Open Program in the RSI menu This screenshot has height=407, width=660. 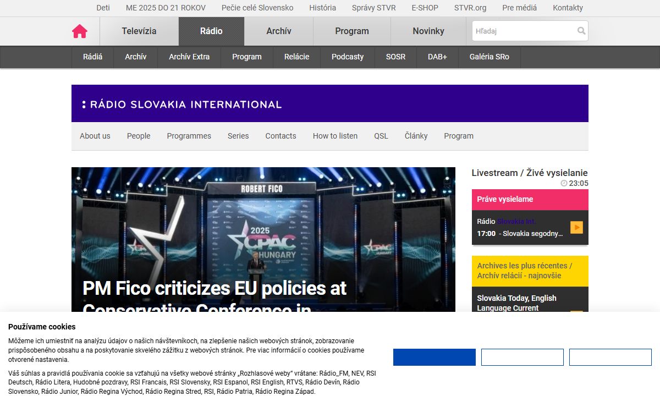point(459,136)
